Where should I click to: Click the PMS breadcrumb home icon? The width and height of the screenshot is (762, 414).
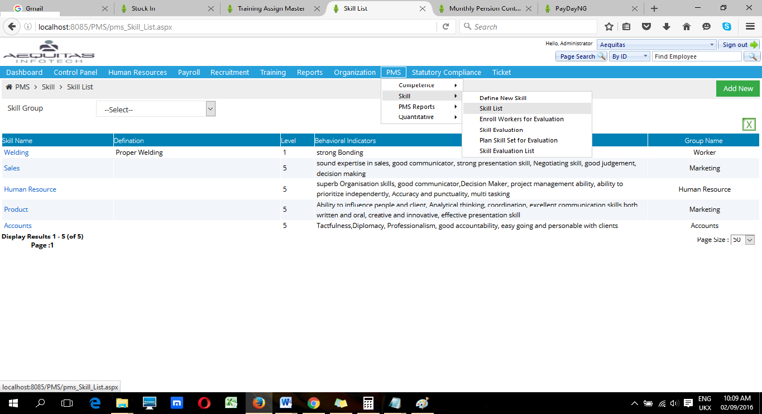point(9,87)
